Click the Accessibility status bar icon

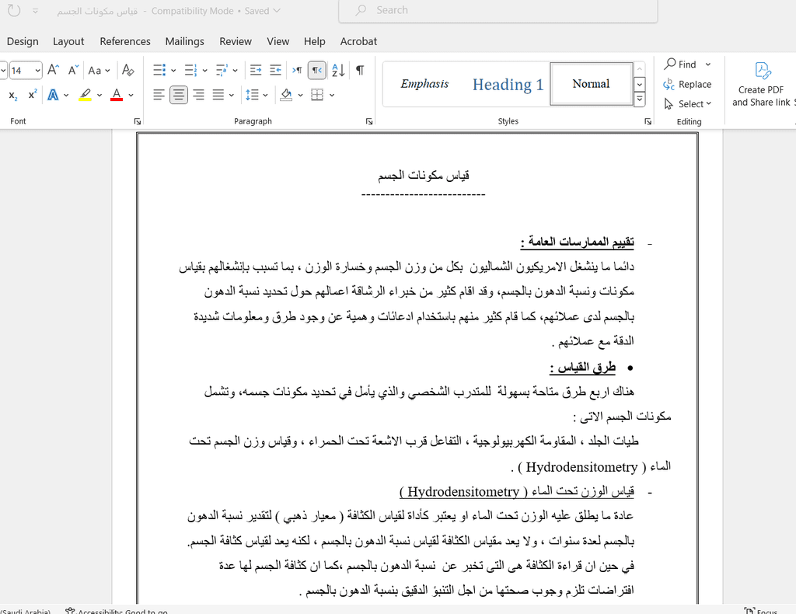70,611
